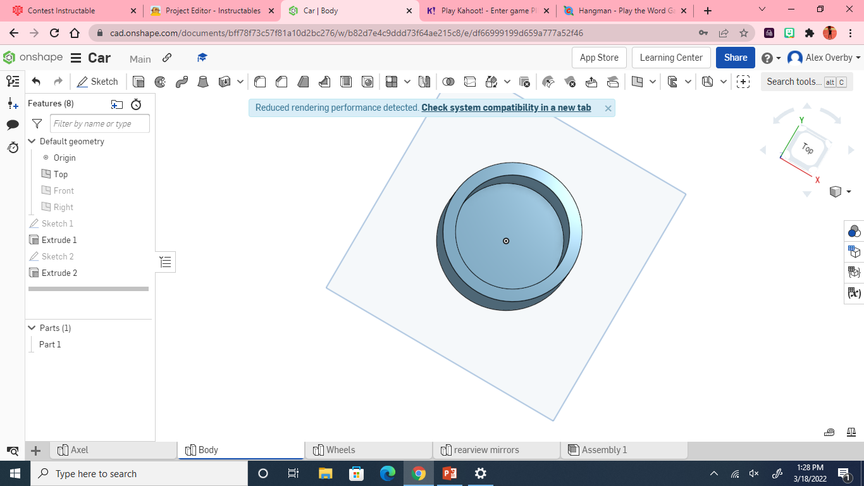
Task: Select the Extrude tool
Action: coord(139,82)
